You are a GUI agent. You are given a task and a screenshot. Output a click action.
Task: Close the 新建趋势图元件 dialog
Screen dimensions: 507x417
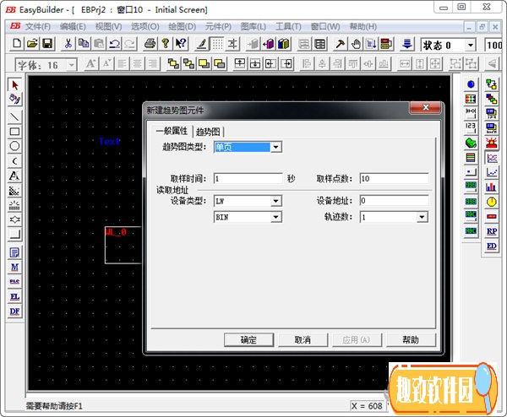426,107
